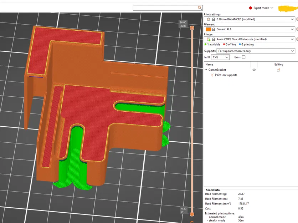Collapse the CornerBracket tree item

click(206, 70)
